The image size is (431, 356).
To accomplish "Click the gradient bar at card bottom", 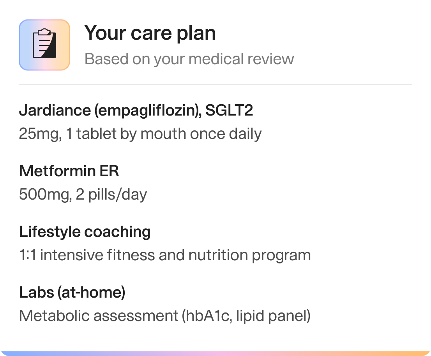I will (215, 354).
